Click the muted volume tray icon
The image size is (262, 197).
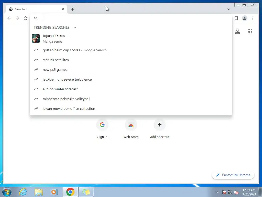236,192
